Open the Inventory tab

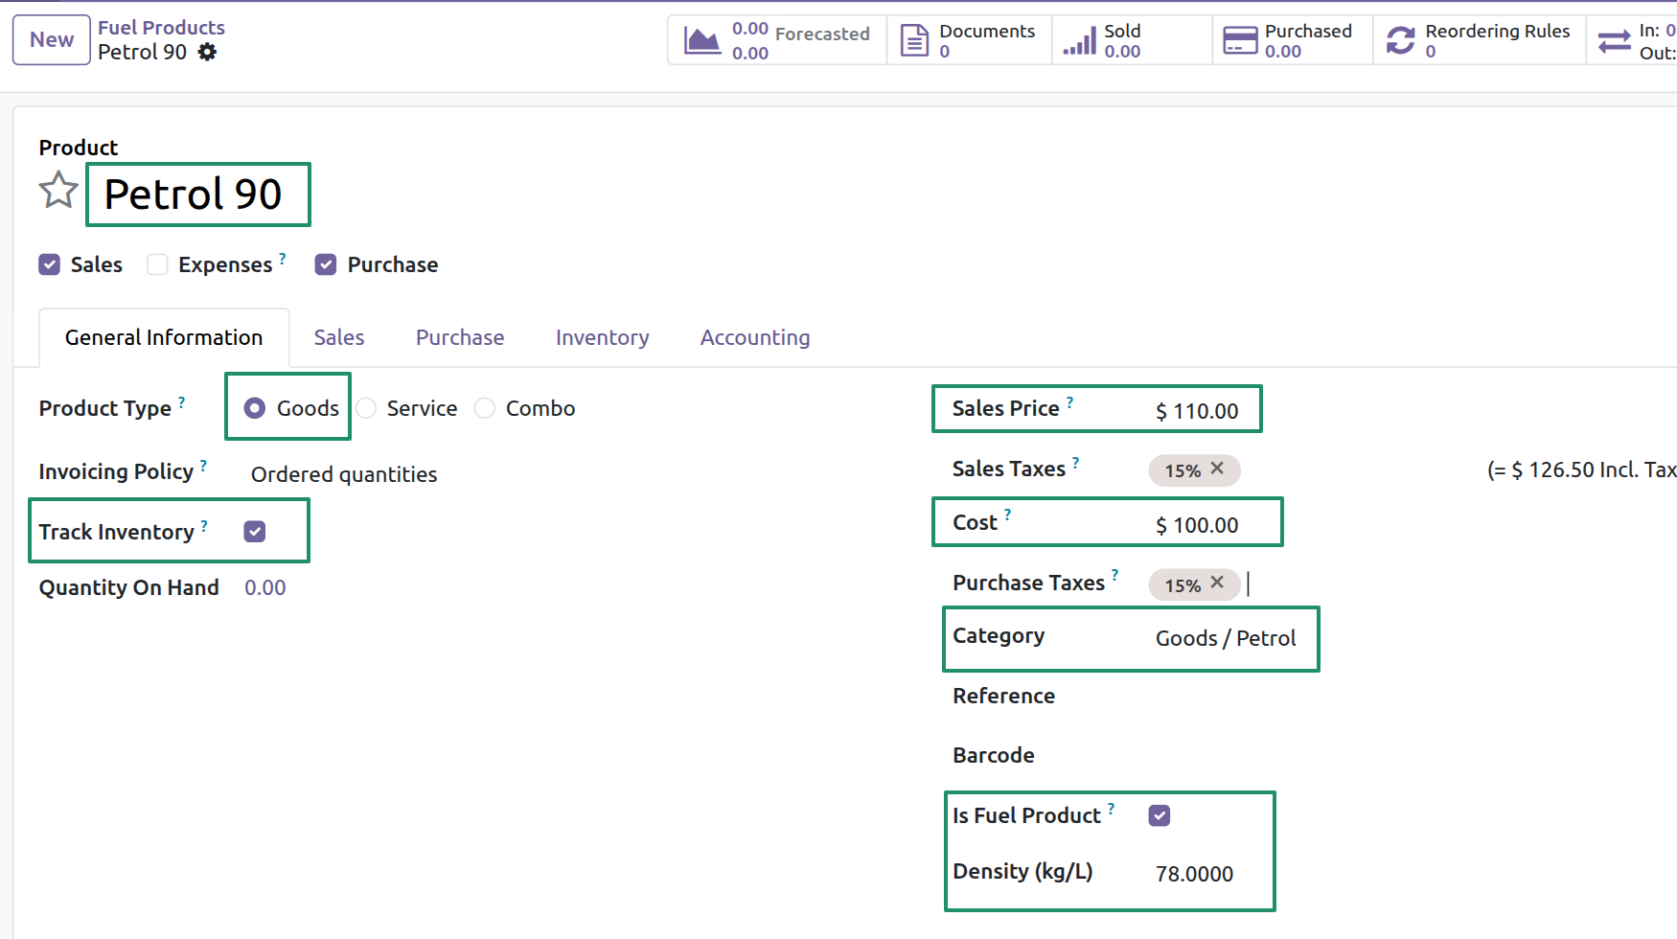pyautogui.click(x=603, y=337)
